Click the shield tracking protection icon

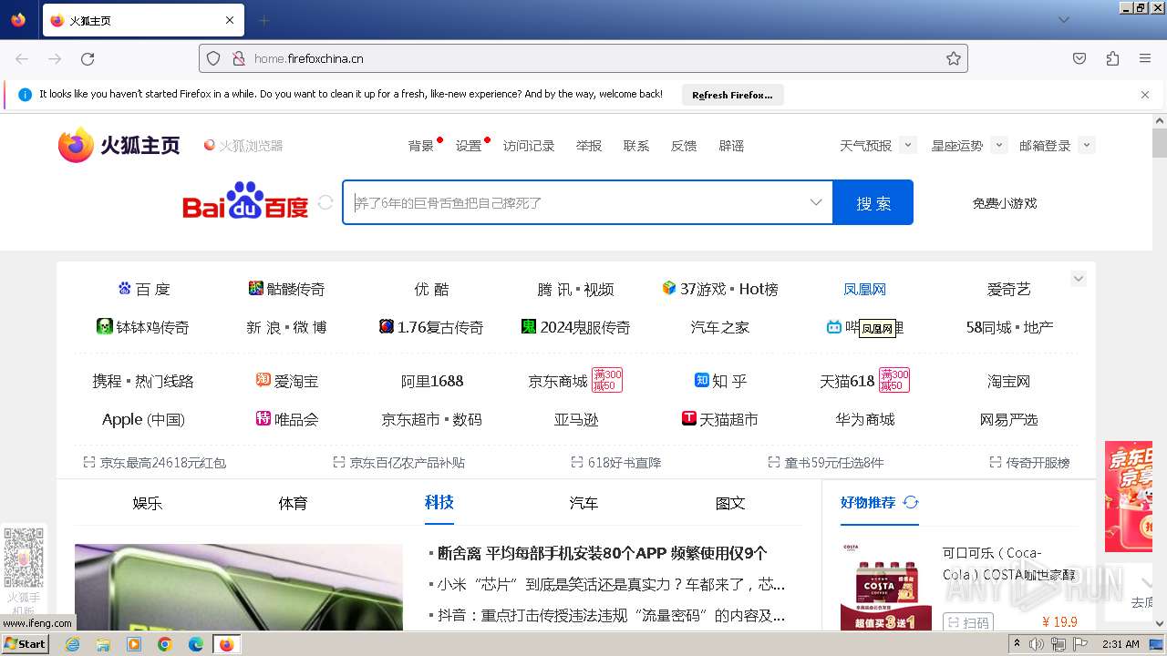pos(213,58)
